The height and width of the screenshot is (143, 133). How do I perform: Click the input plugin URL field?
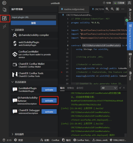tap(34, 17)
